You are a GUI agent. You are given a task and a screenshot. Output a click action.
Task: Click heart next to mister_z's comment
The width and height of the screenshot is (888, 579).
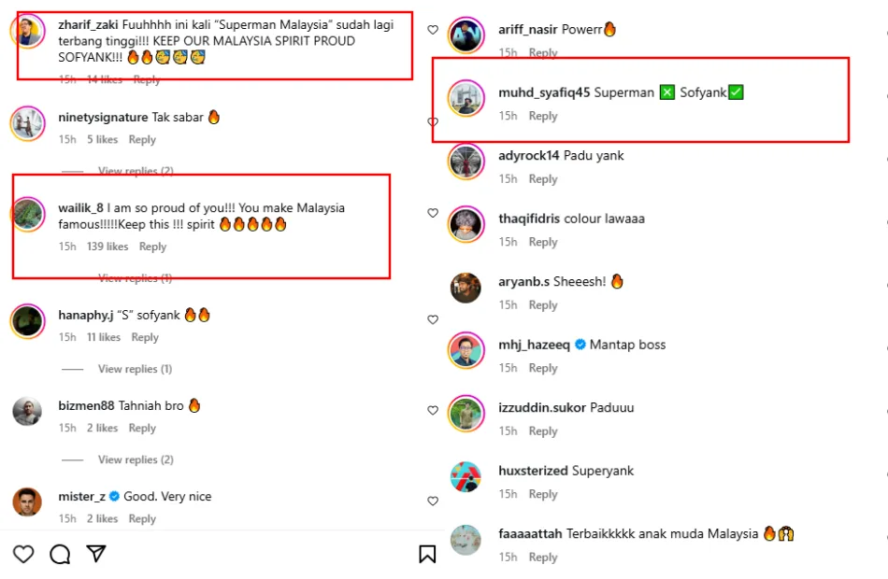click(433, 501)
